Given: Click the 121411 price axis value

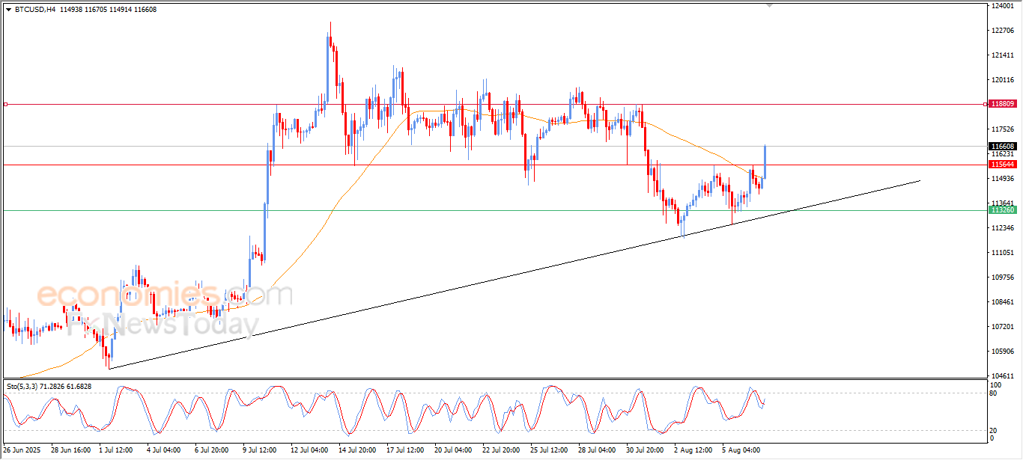Looking at the screenshot, I should click(1003, 55).
